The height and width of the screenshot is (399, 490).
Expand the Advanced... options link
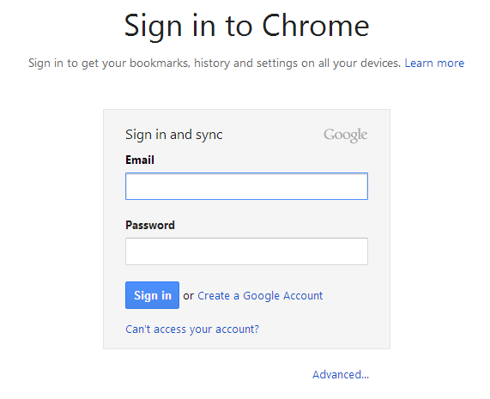[341, 374]
